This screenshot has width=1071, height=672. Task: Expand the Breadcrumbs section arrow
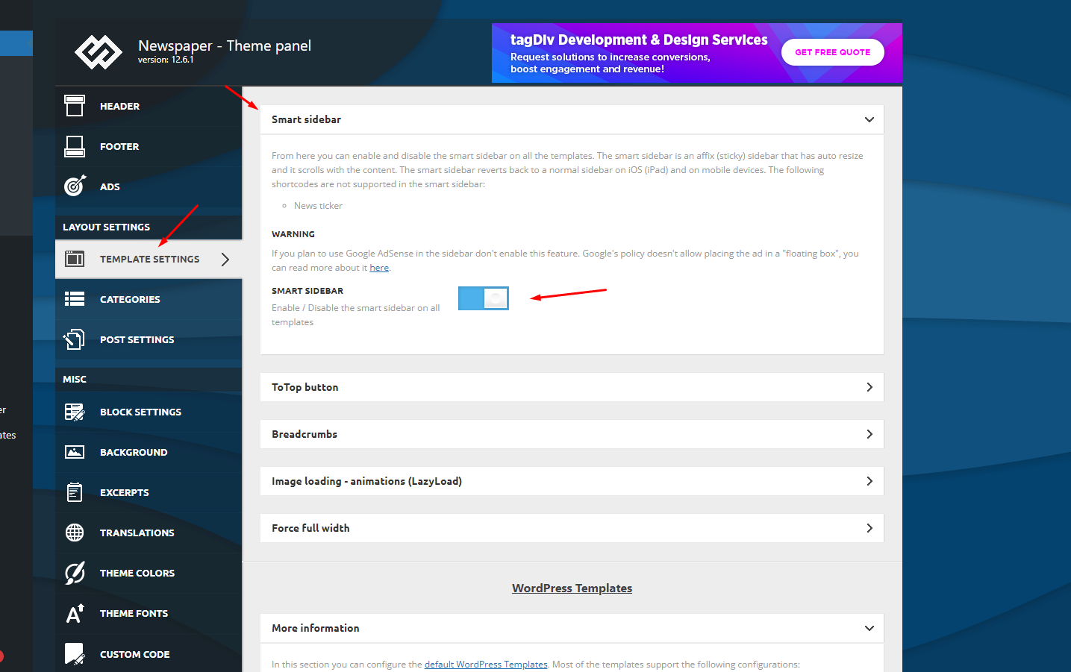point(869,434)
